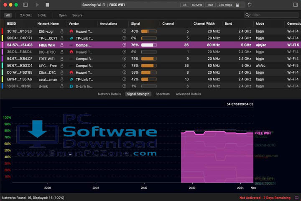301x201 pixels.
Task: Click the D-Link vendor logo
Action: (71, 86)
